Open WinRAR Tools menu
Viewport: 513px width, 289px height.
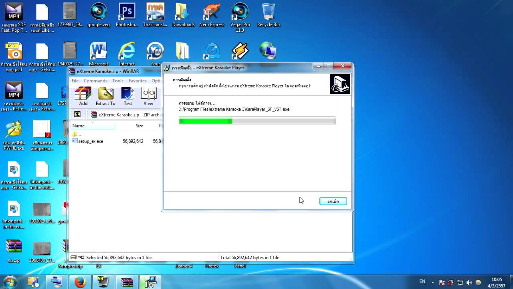[x=118, y=81]
